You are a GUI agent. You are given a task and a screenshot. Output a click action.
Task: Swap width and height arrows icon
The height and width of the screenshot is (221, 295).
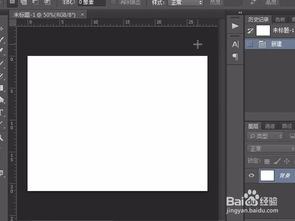pos(253,2)
